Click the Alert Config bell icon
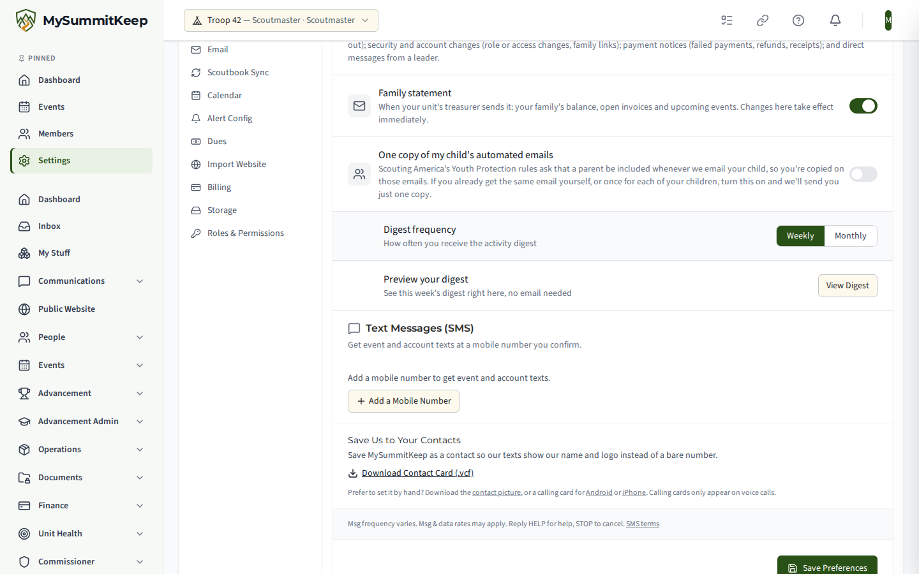 [196, 119]
